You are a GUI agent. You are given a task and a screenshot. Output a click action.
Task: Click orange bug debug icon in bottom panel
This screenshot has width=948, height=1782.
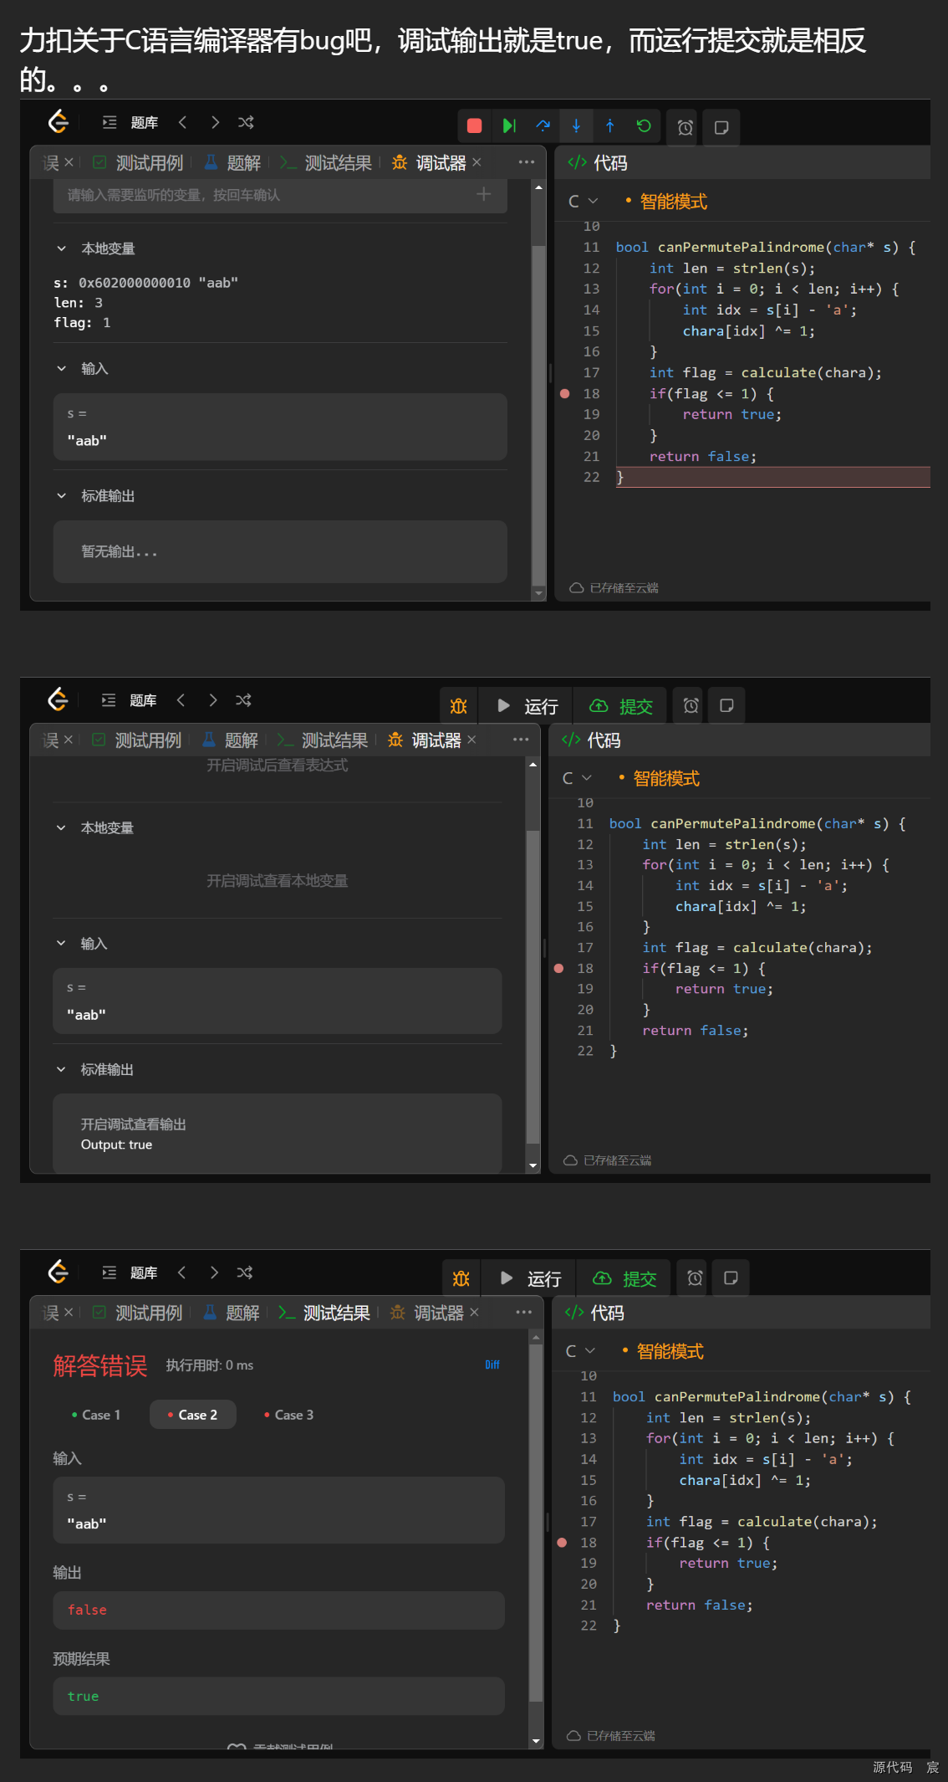461,1278
